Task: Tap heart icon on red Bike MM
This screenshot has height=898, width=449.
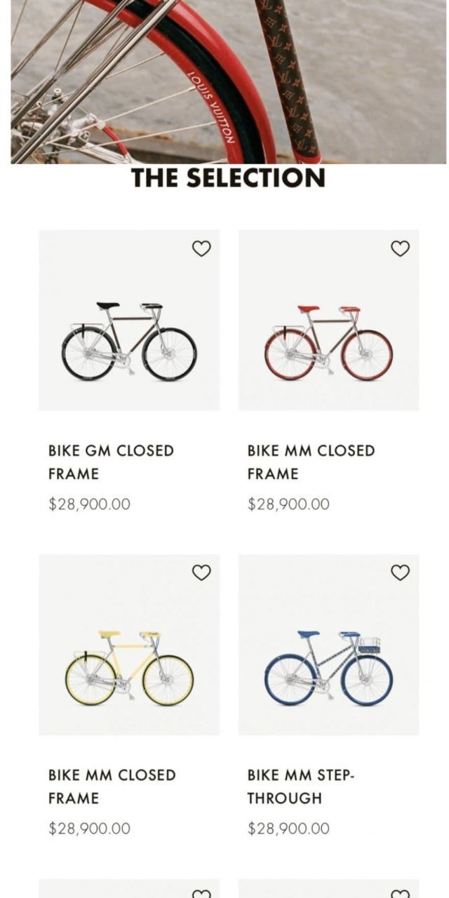Action: coord(400,248)
